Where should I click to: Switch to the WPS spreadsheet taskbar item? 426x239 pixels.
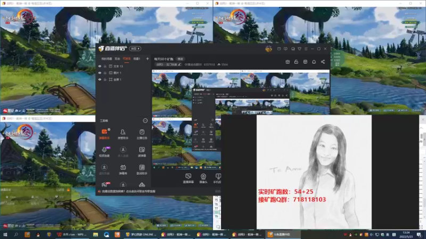[x=72, y=235]
